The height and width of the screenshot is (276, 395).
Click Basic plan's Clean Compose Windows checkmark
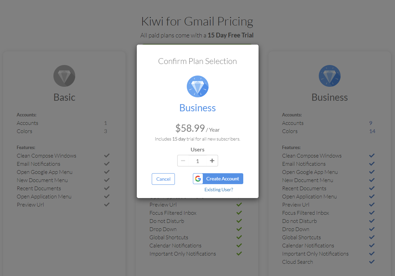point(107,156)
